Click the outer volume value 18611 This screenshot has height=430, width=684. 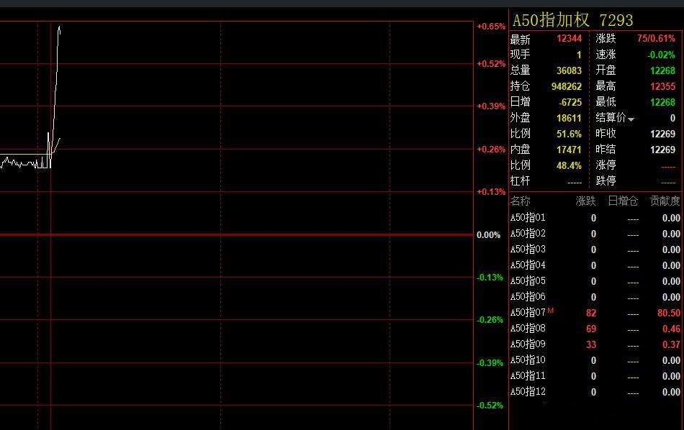coord(570,118)
